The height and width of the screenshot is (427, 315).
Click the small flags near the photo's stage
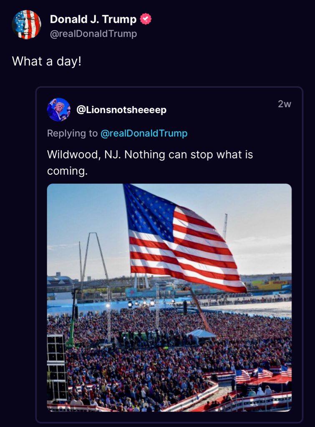pos(263,373)
